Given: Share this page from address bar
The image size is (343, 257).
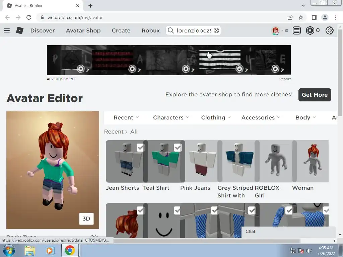Looking at the screenshot, I should pos(290,17).
